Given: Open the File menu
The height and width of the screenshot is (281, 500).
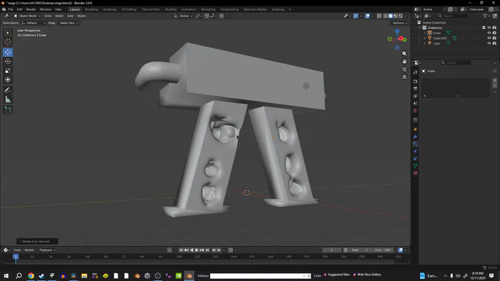Looking at the screenshot, I should click(x=11, y=9).
